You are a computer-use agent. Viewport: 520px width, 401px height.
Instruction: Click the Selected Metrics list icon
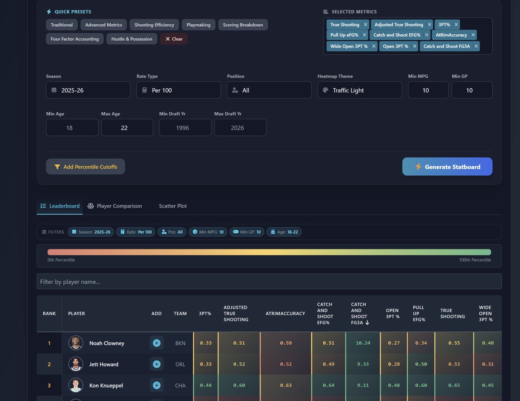326,12
